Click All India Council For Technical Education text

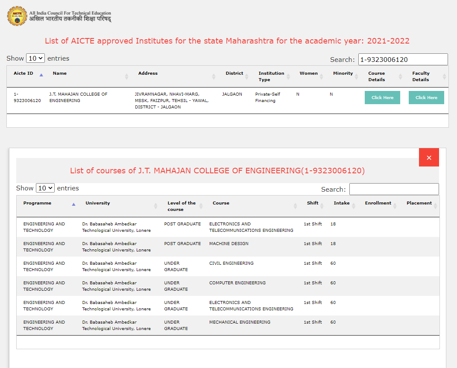(x=70, y=13)
